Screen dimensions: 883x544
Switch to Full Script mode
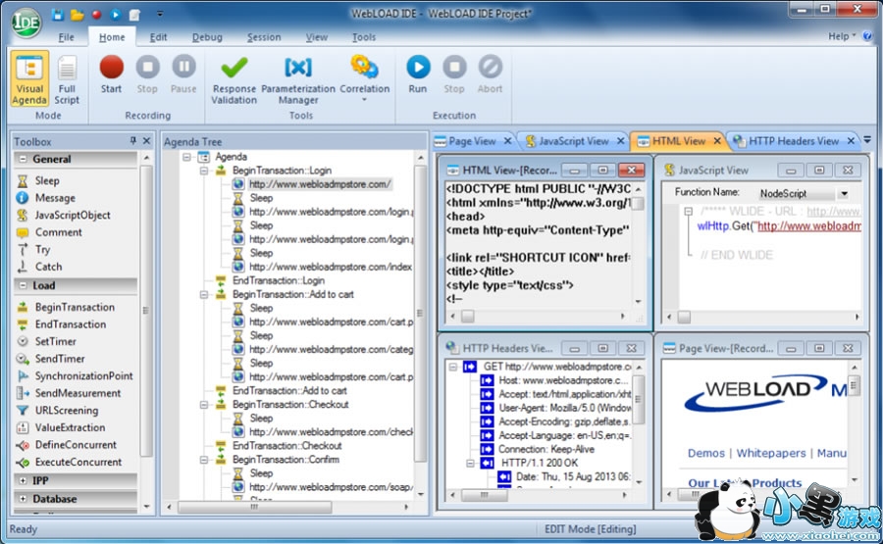coord(67,78)
